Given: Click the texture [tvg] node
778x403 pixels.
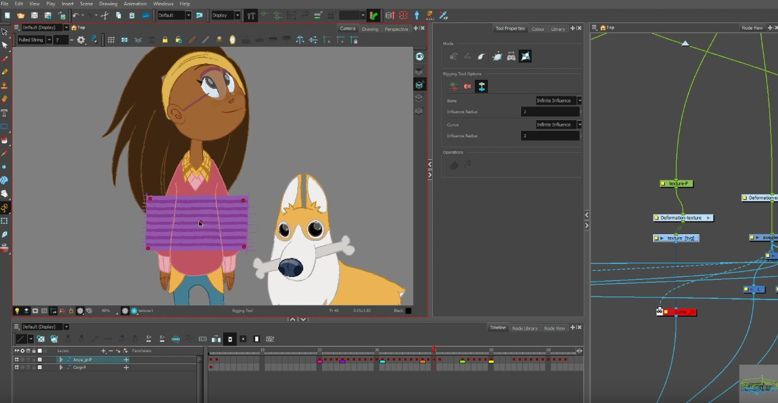Looking at the screenshot, I should click(676, 238).
